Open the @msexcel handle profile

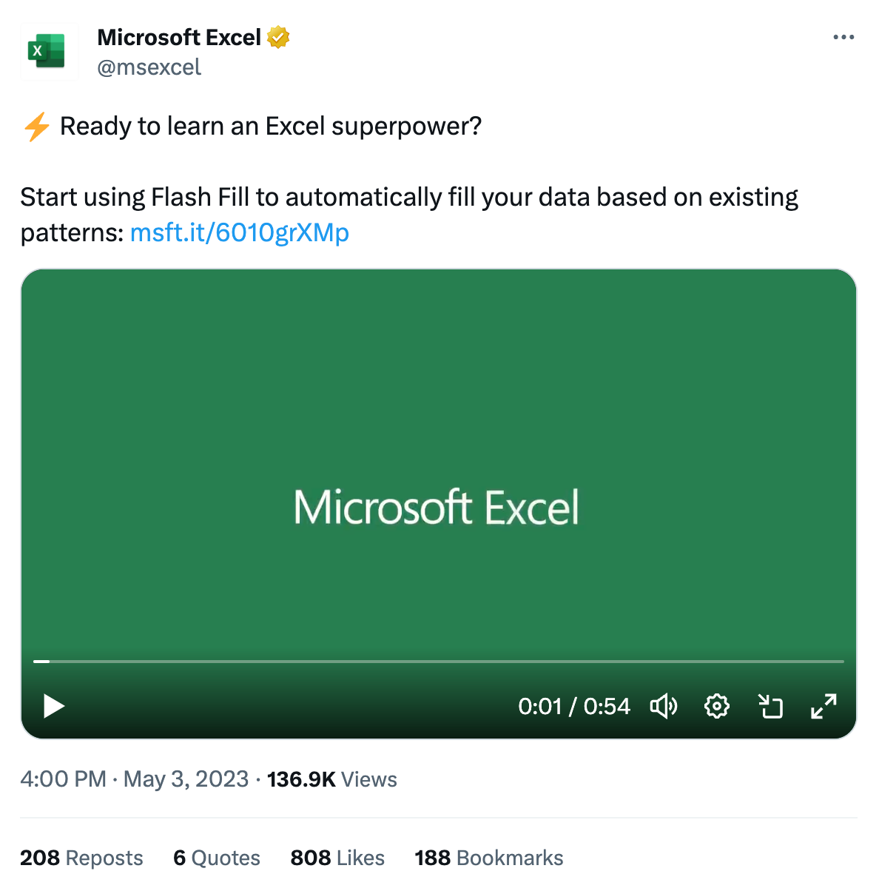pos(149,67)
